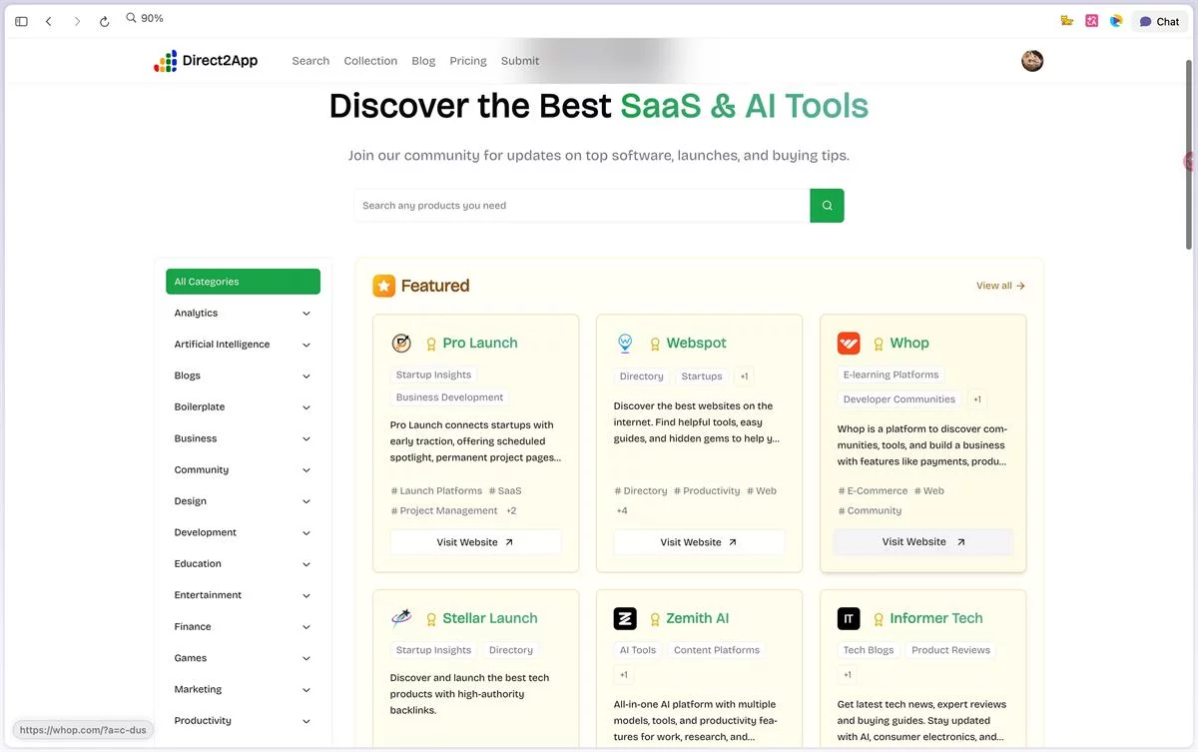Click the award badge beside Webspot
The height and width of the screenshot is (752, 1198).
click(x=655, y=344)
